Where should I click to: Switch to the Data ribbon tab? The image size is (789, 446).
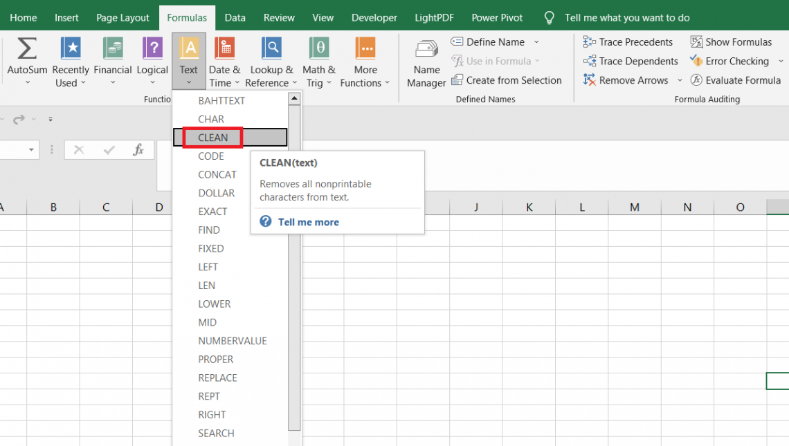(x=235, y=17)
